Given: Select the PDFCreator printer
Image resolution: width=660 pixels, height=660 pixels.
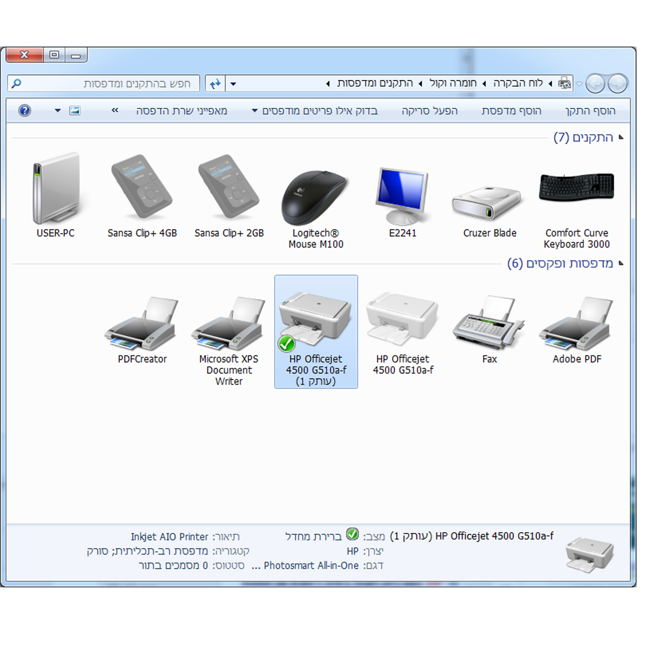Looking at the screenshot, I should 142,330.
